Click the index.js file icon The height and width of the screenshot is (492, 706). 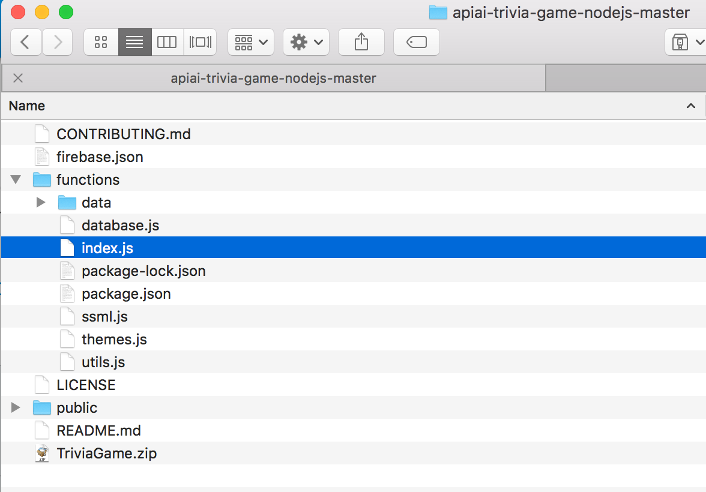point(67,248)
